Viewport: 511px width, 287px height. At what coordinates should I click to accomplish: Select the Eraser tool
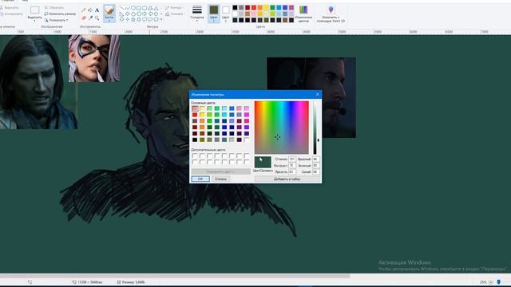click(84, 18)
